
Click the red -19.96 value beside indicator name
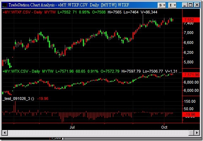(x=43, y=98)
